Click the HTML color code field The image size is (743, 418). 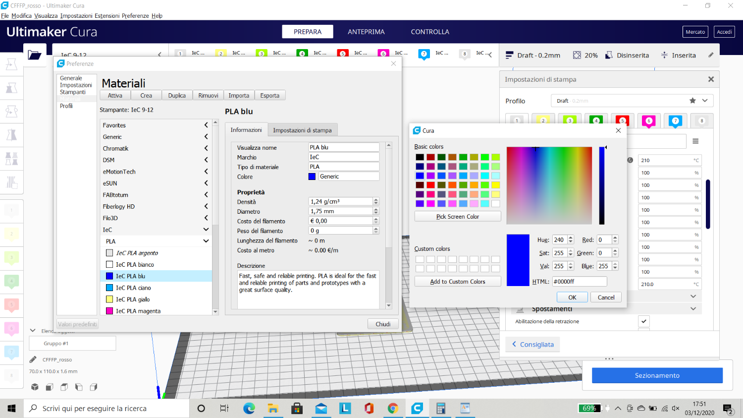coord(579,282)
